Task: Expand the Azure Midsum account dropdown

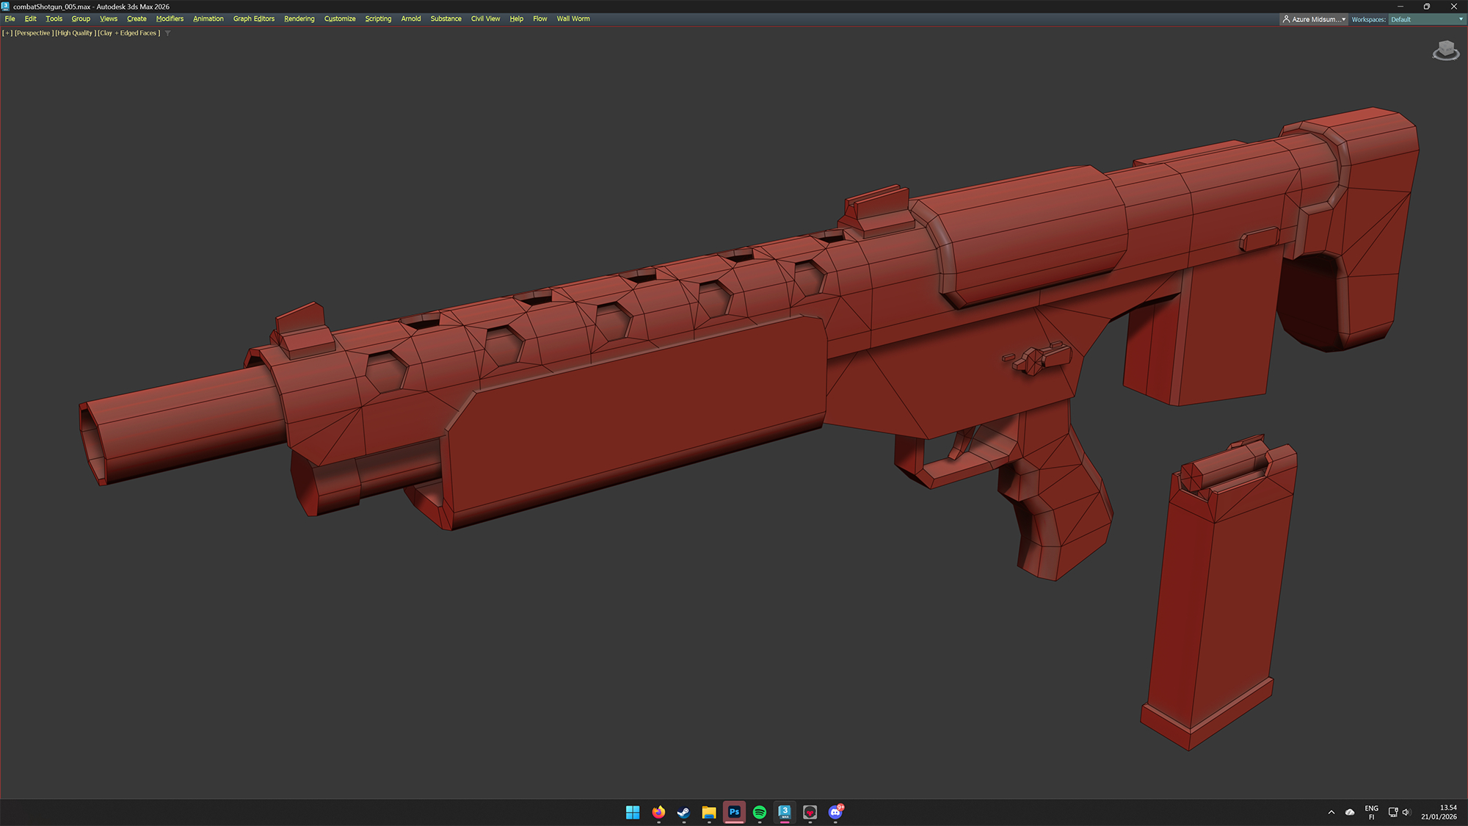Action: point(1314,19)
